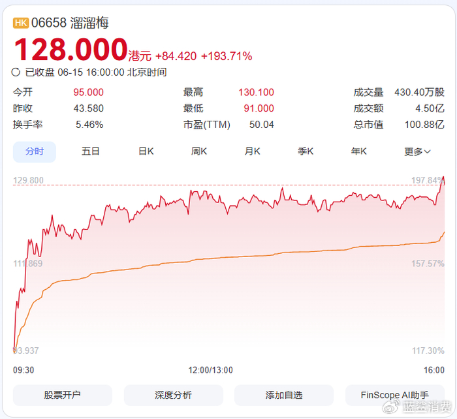Click the stock name 06658 溜溜梅

coord(70,23)
